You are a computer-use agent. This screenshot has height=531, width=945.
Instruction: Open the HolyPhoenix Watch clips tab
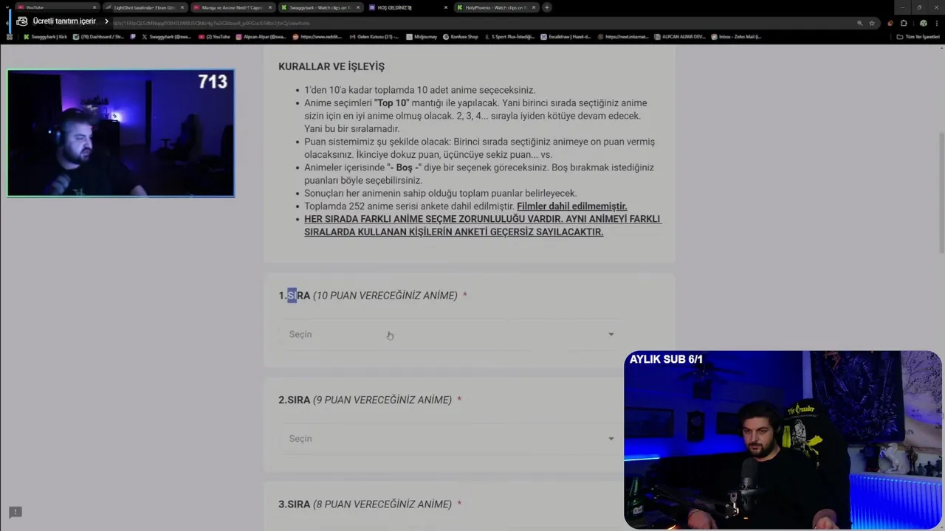pyautogui.click(x=495, y=7)
